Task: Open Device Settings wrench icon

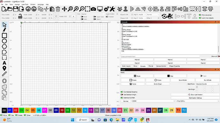Action: pos(112,9)
